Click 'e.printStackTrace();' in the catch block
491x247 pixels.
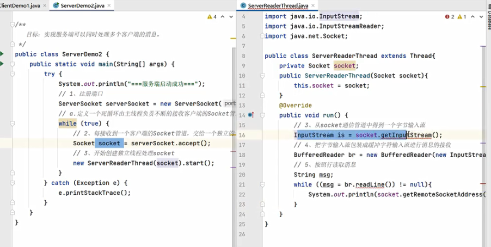[95, 193]
